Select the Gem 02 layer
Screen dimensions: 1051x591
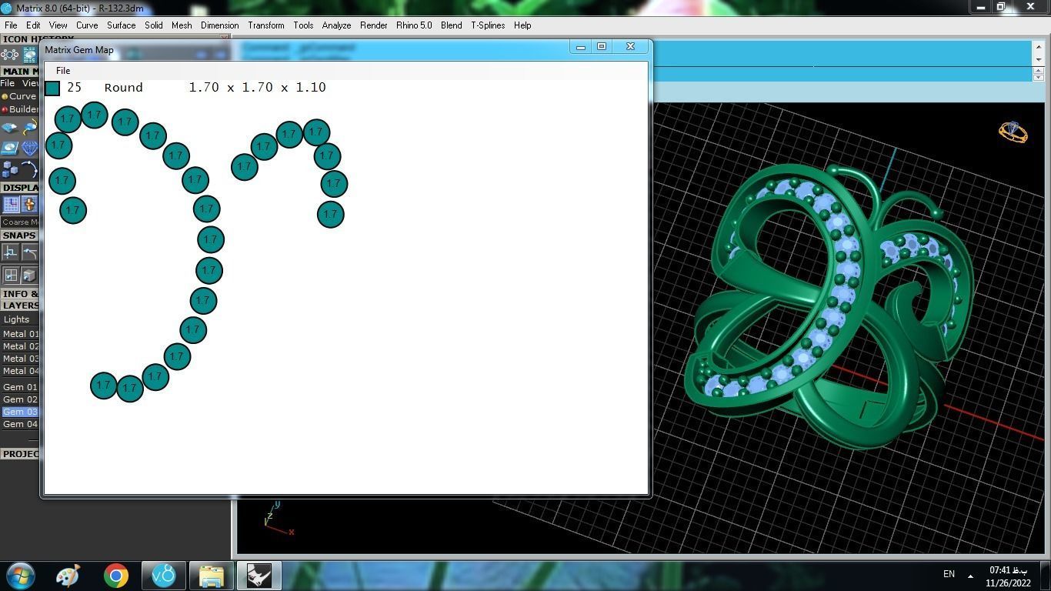[20, 399]
